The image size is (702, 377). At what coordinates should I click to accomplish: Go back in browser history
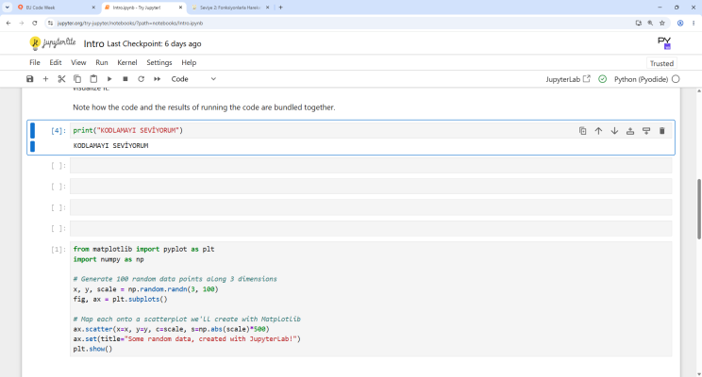coord(8,24)
